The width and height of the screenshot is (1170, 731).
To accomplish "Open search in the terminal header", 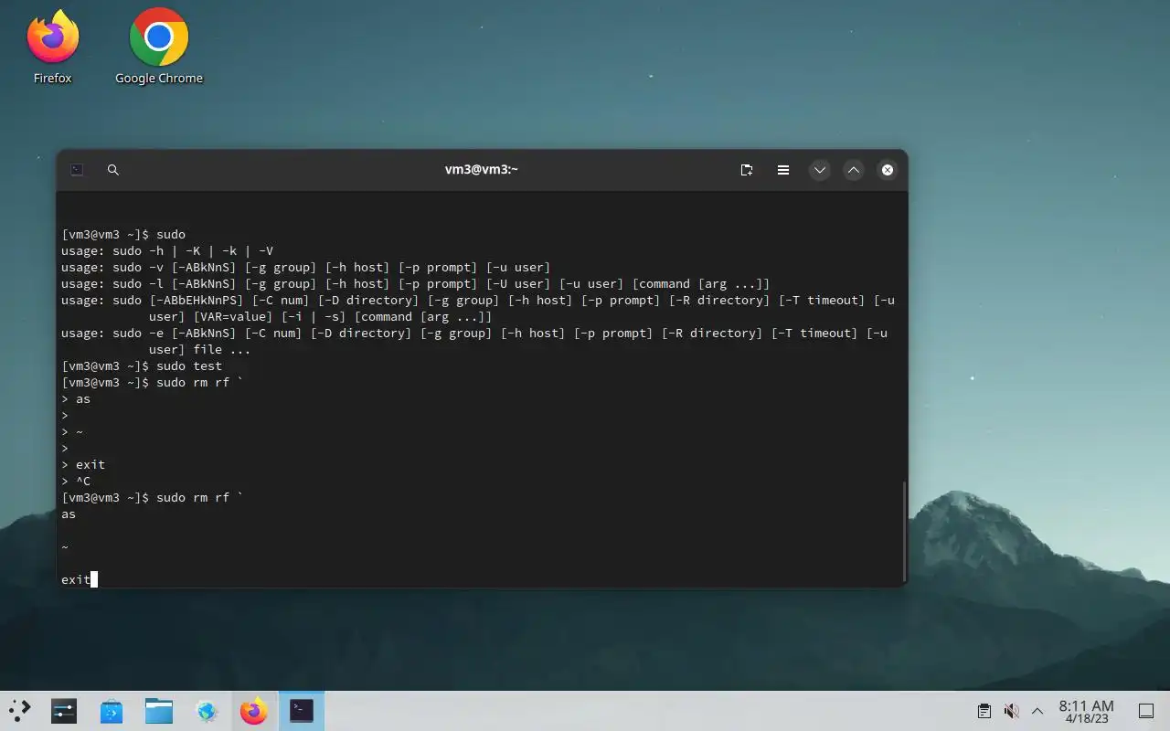I will [x=113, y=170].
